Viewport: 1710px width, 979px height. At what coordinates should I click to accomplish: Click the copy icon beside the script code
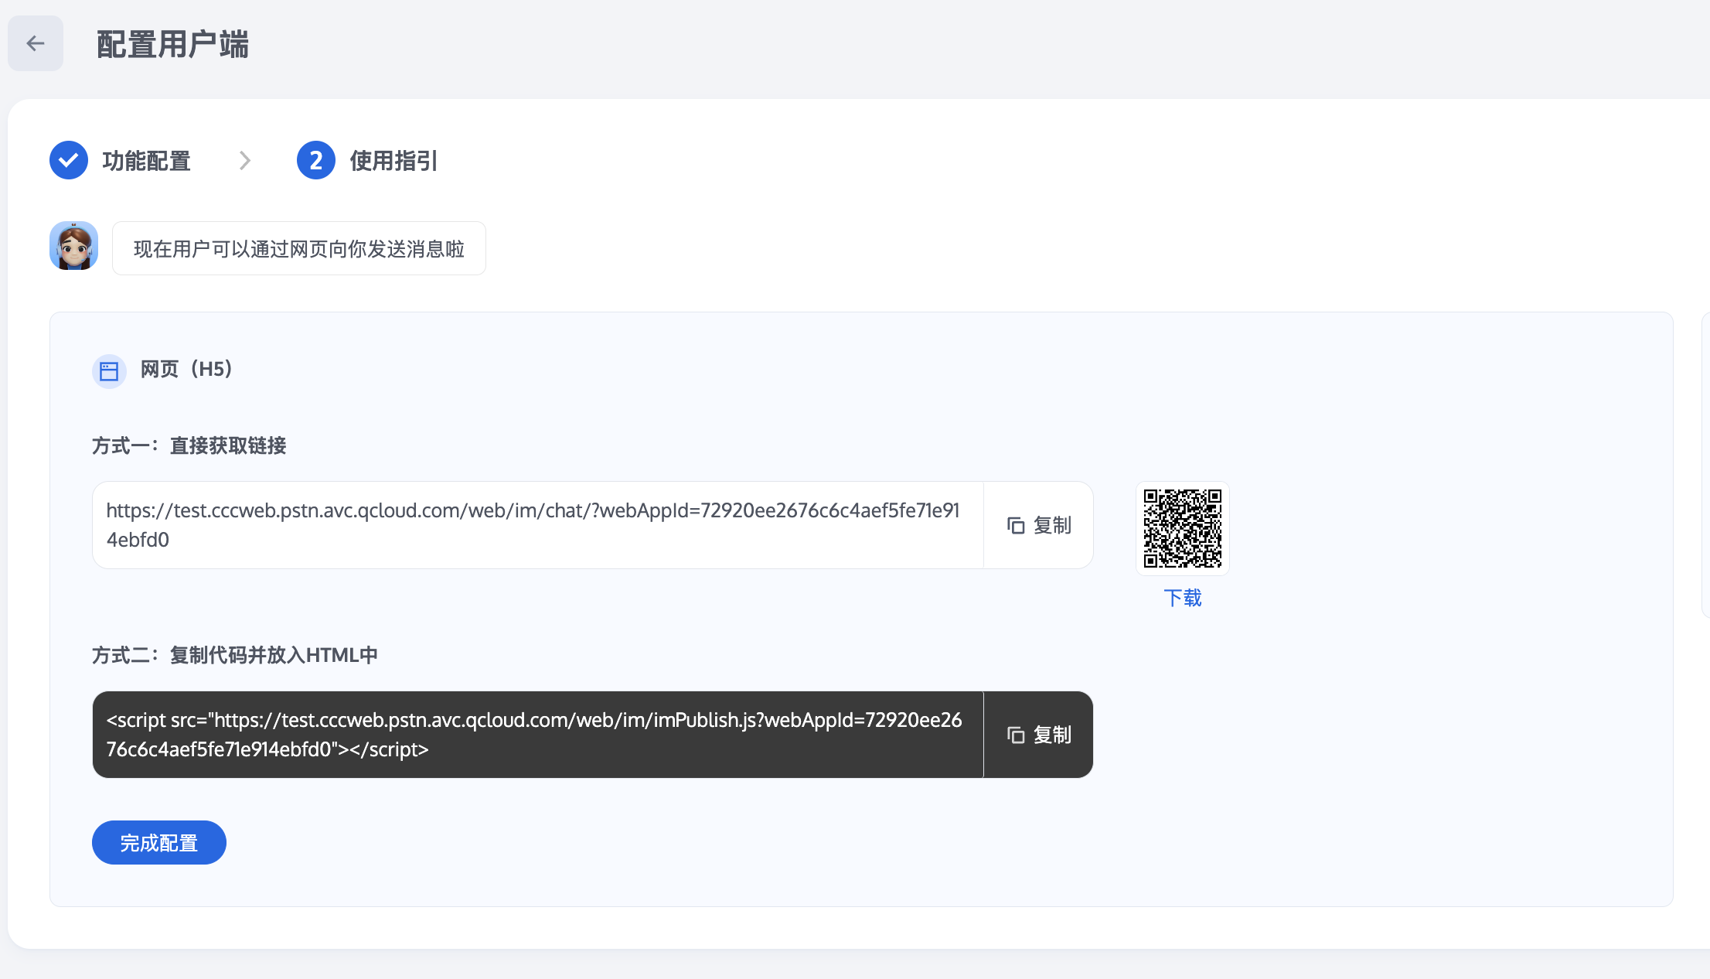click(x=1016, y=735)
